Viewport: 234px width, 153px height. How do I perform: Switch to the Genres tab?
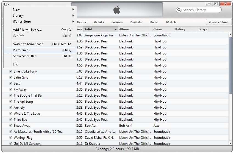pos(117,22)
